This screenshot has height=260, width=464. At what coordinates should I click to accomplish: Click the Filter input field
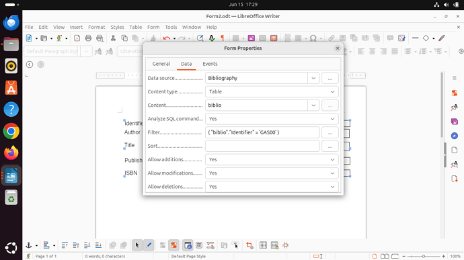(262, 132)
